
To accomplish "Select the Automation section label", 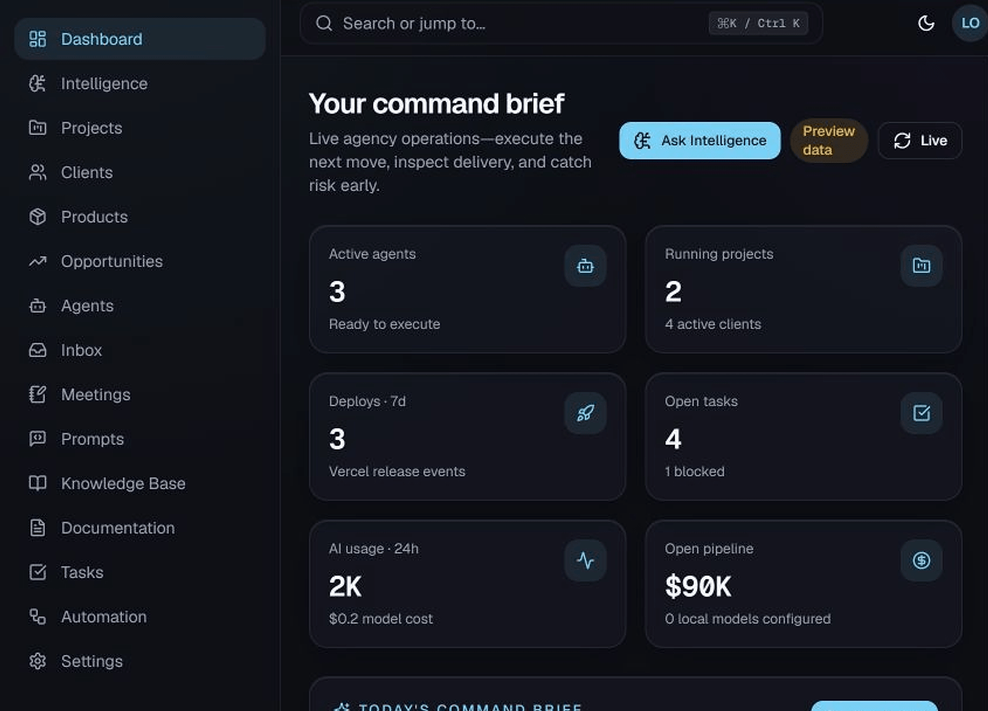I will pos(104,617).
